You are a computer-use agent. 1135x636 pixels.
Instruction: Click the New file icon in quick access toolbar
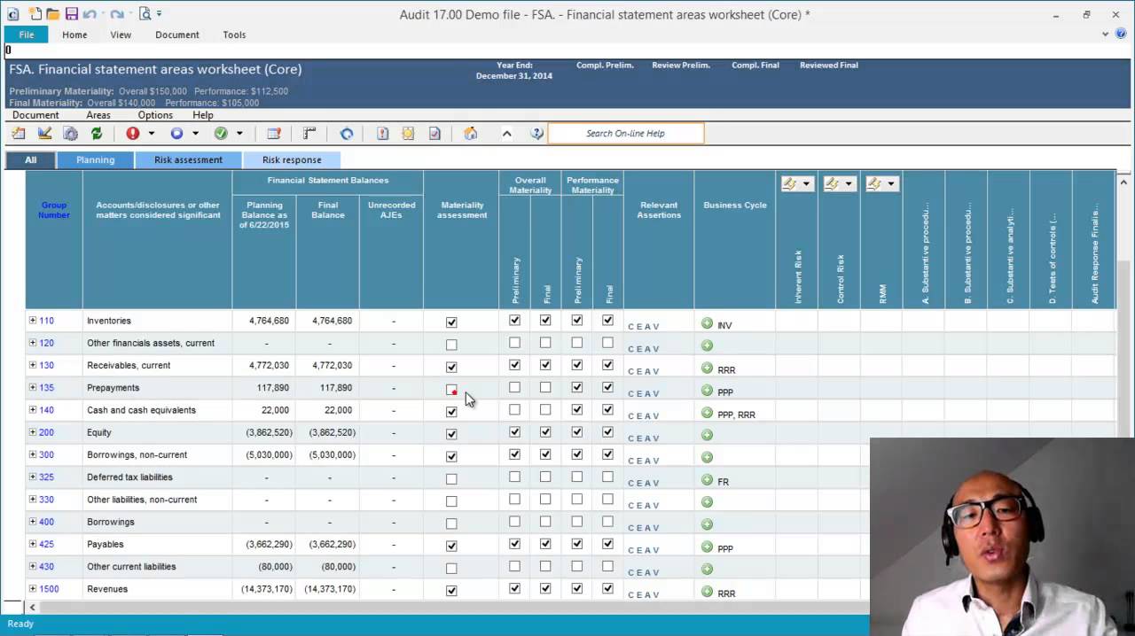pyautogui.click(x=35, y=14)
